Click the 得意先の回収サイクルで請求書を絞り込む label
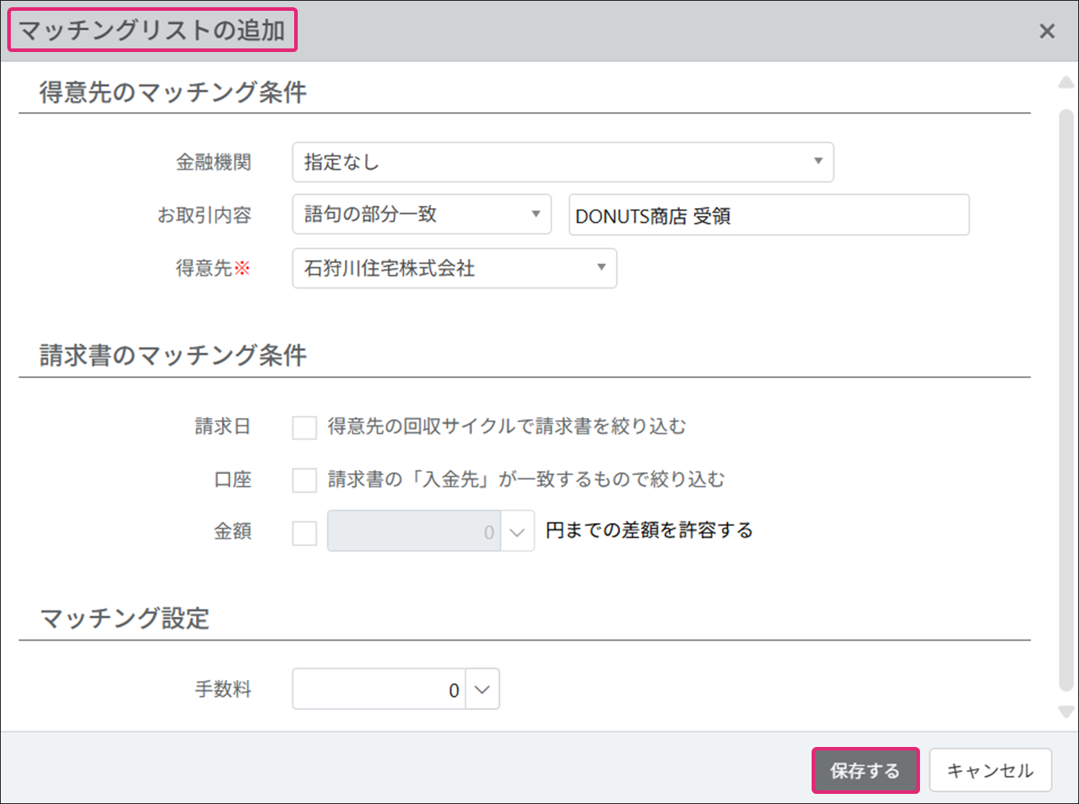The height and width of the screenshot is (804, 1079). pos(507,427)
